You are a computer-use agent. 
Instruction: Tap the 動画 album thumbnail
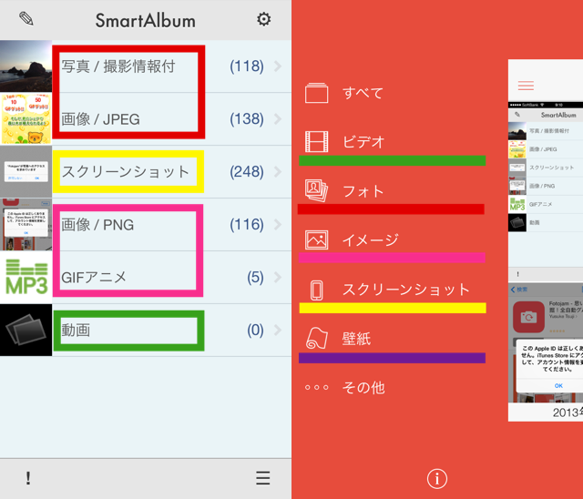tap(26, 330)
